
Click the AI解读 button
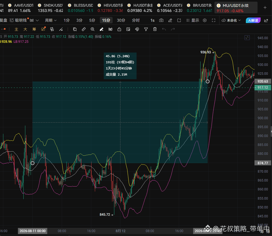pyautogui.click(x=253, y=21)
